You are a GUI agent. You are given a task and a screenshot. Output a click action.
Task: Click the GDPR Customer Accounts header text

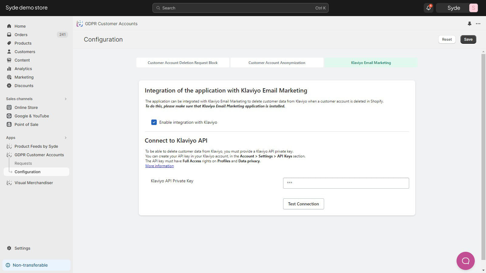[111, 24]
